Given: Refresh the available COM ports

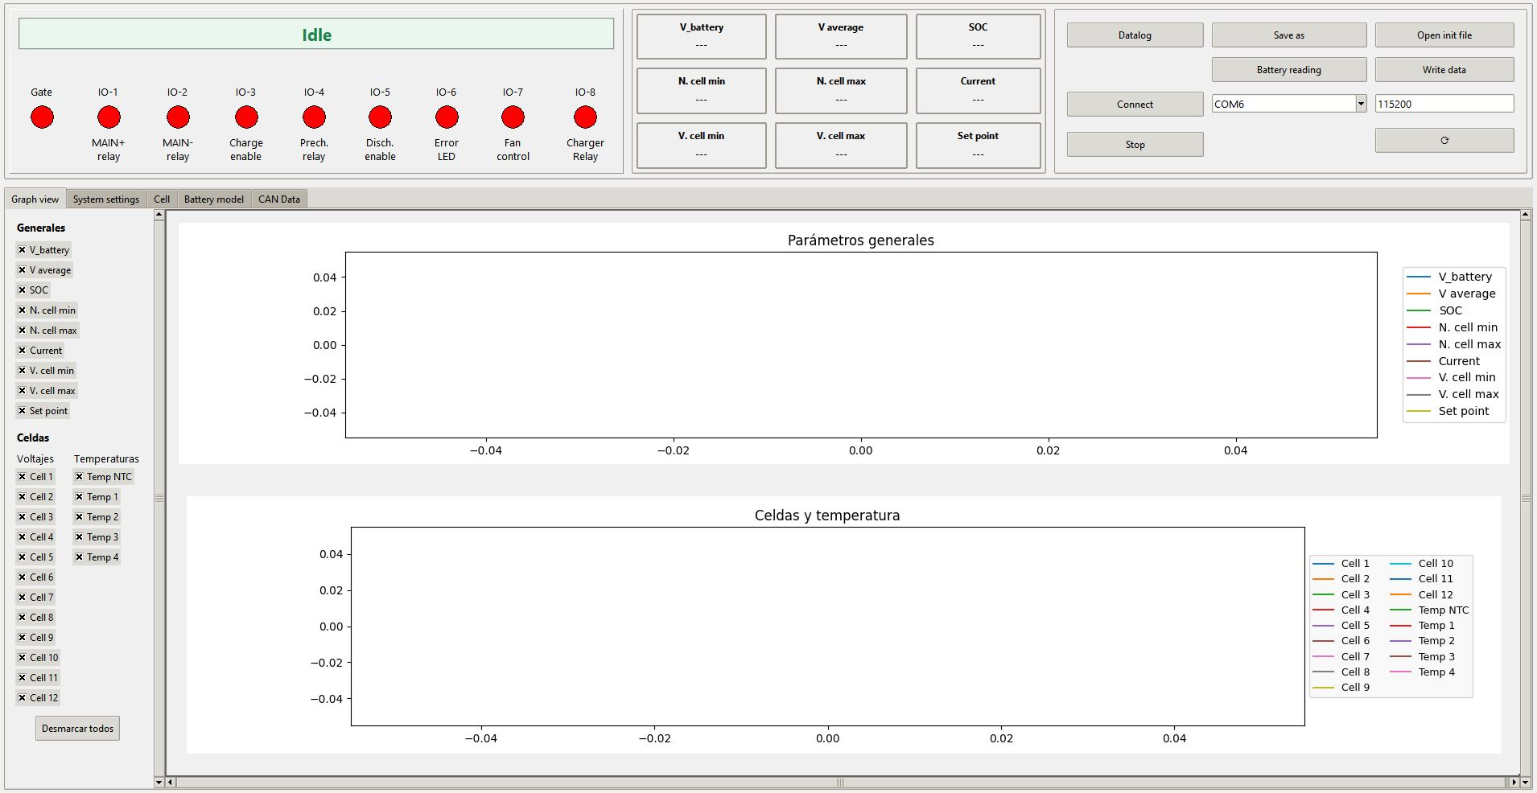Looking at the screenshot, I should 1443,140.
